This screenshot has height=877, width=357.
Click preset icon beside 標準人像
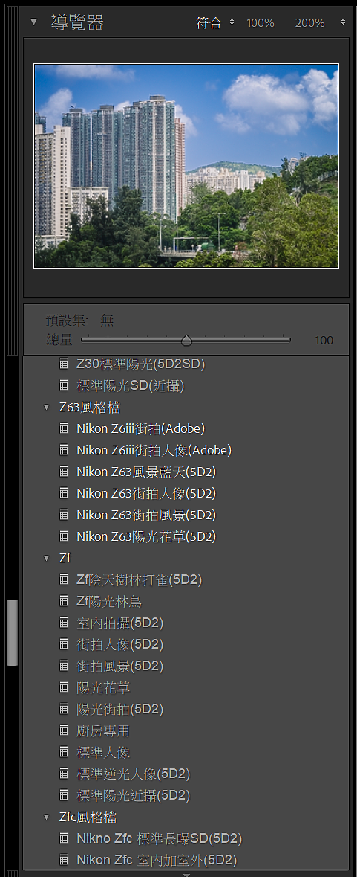64,753
